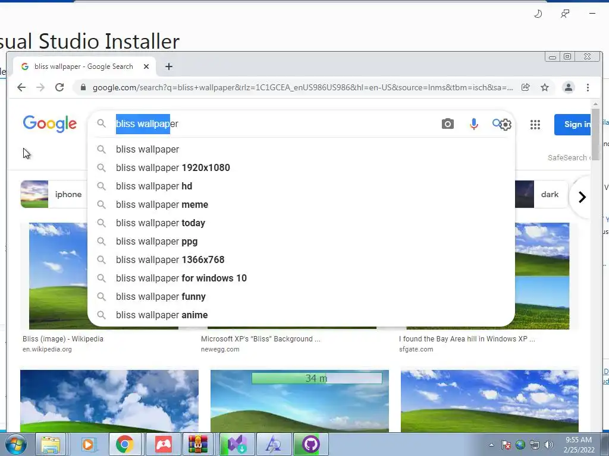609x456 pixels.
Task: Choose bliss wallpaper funny suggestion
Action: (x=302, y=297)
